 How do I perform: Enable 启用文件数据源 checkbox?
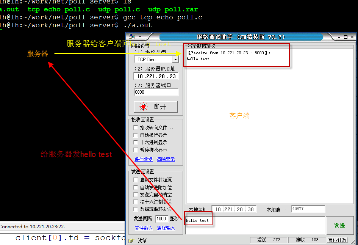point(136,180)
